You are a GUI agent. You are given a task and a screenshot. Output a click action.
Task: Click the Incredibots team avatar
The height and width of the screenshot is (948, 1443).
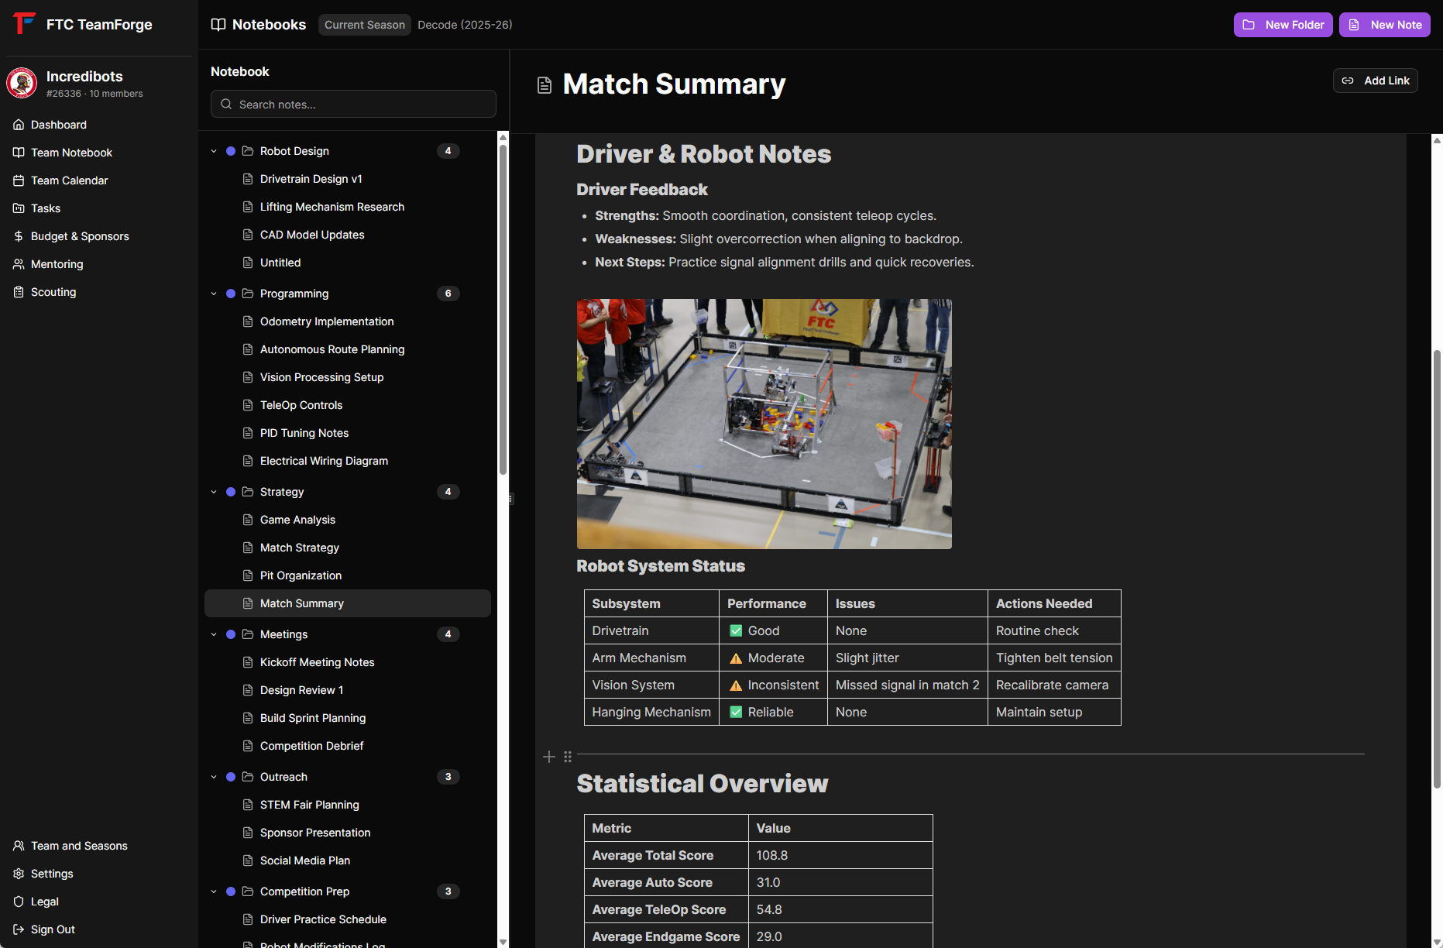(x=21, y=83)
